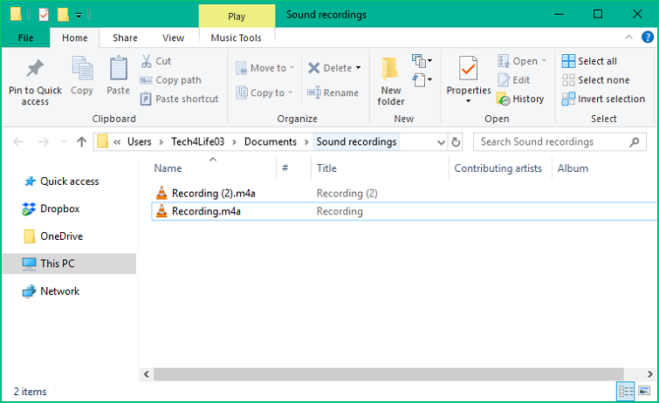
Task: Click the Cut scissors icon
Action: coord(146,61)
